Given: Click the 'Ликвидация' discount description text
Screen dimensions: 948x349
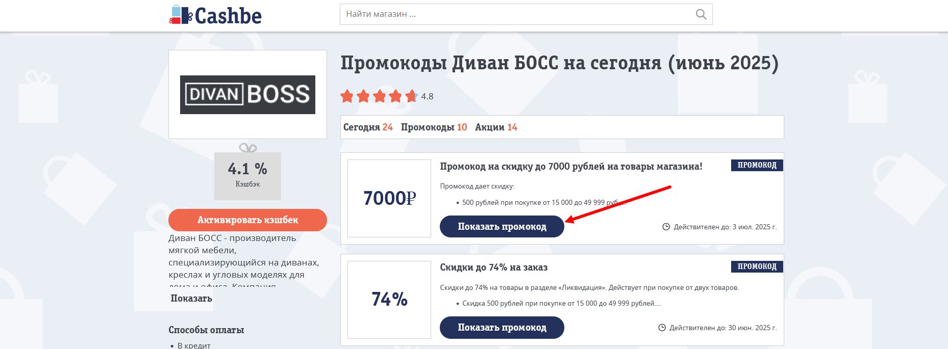Looking at the screenshot, I should (589, 288).
